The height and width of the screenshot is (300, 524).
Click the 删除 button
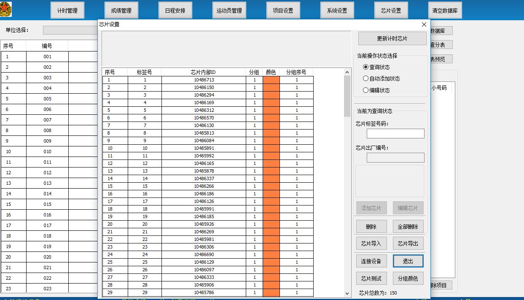click(371, 227)
